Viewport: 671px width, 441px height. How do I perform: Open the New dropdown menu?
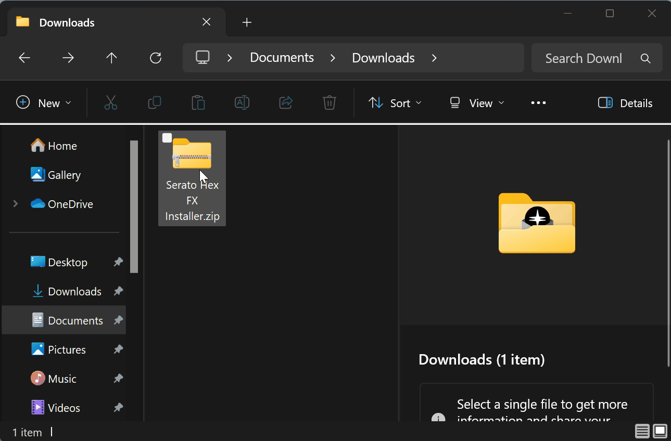pos(44,103)
